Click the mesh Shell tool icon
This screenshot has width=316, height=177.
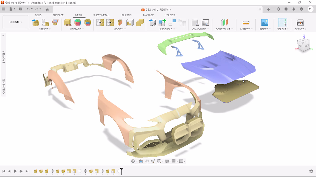coord(130,23)
